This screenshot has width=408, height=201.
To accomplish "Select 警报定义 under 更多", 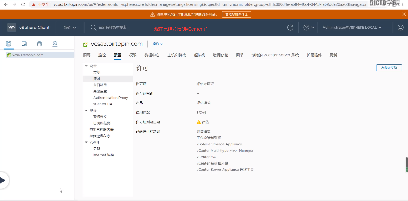I will pos(100,117).
